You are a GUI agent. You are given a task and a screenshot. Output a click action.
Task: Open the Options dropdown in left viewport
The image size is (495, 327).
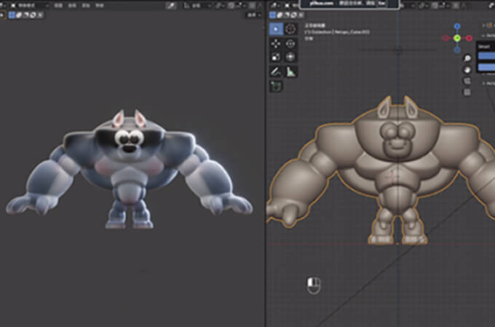click(253, 15)
